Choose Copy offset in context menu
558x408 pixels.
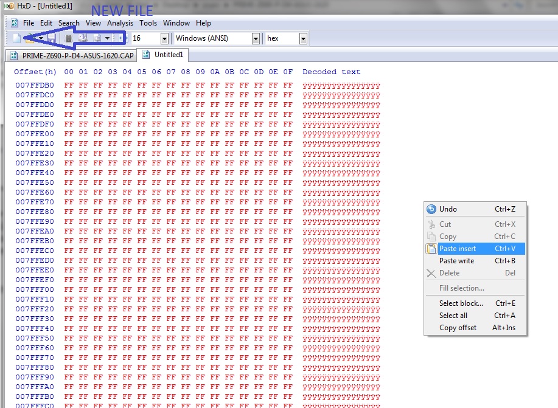click(458, 328)
